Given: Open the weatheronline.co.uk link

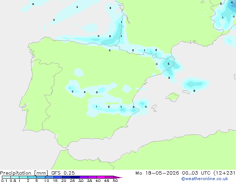Looking at the screenshot, I should coord(204,179).
